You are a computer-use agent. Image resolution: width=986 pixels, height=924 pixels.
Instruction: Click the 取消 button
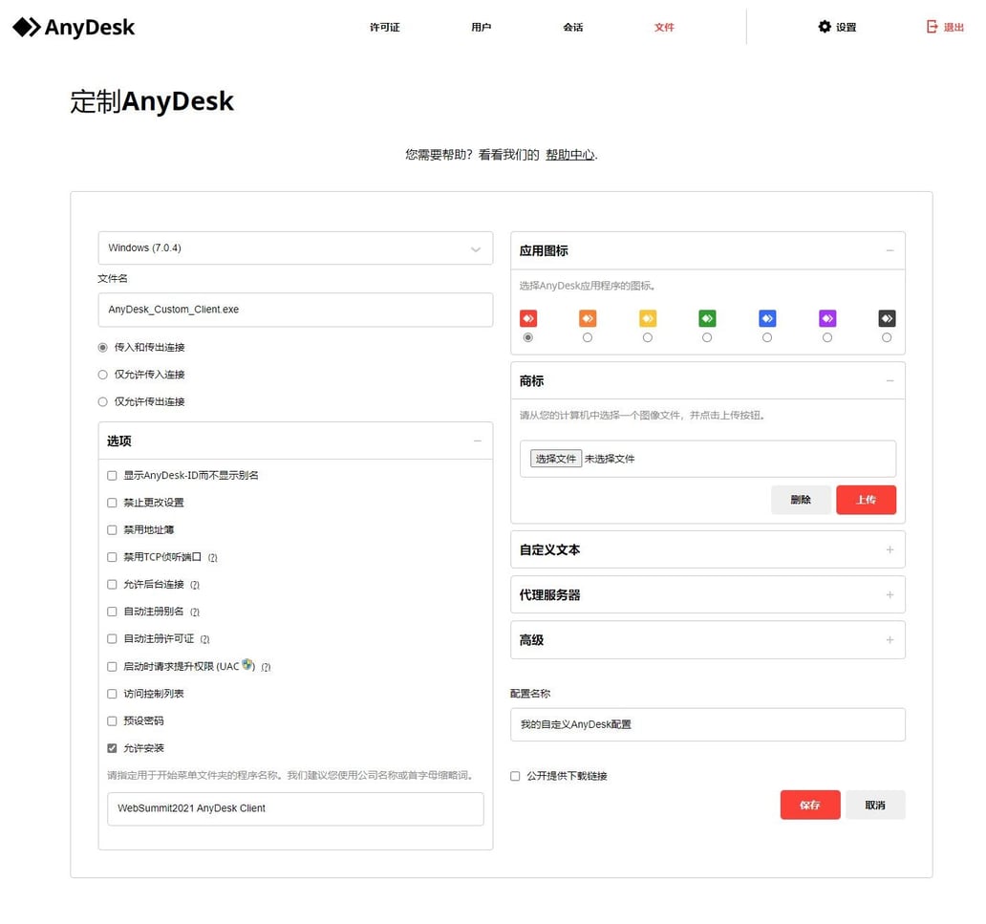[x=875, y=806]
